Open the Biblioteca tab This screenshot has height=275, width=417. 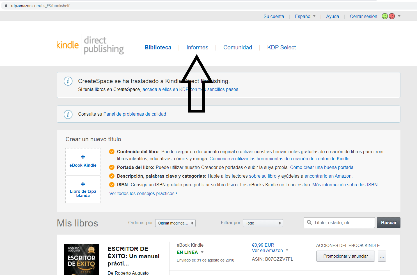[x=158, y=47]
